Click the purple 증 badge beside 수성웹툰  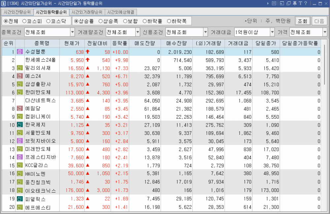(19, 52)
